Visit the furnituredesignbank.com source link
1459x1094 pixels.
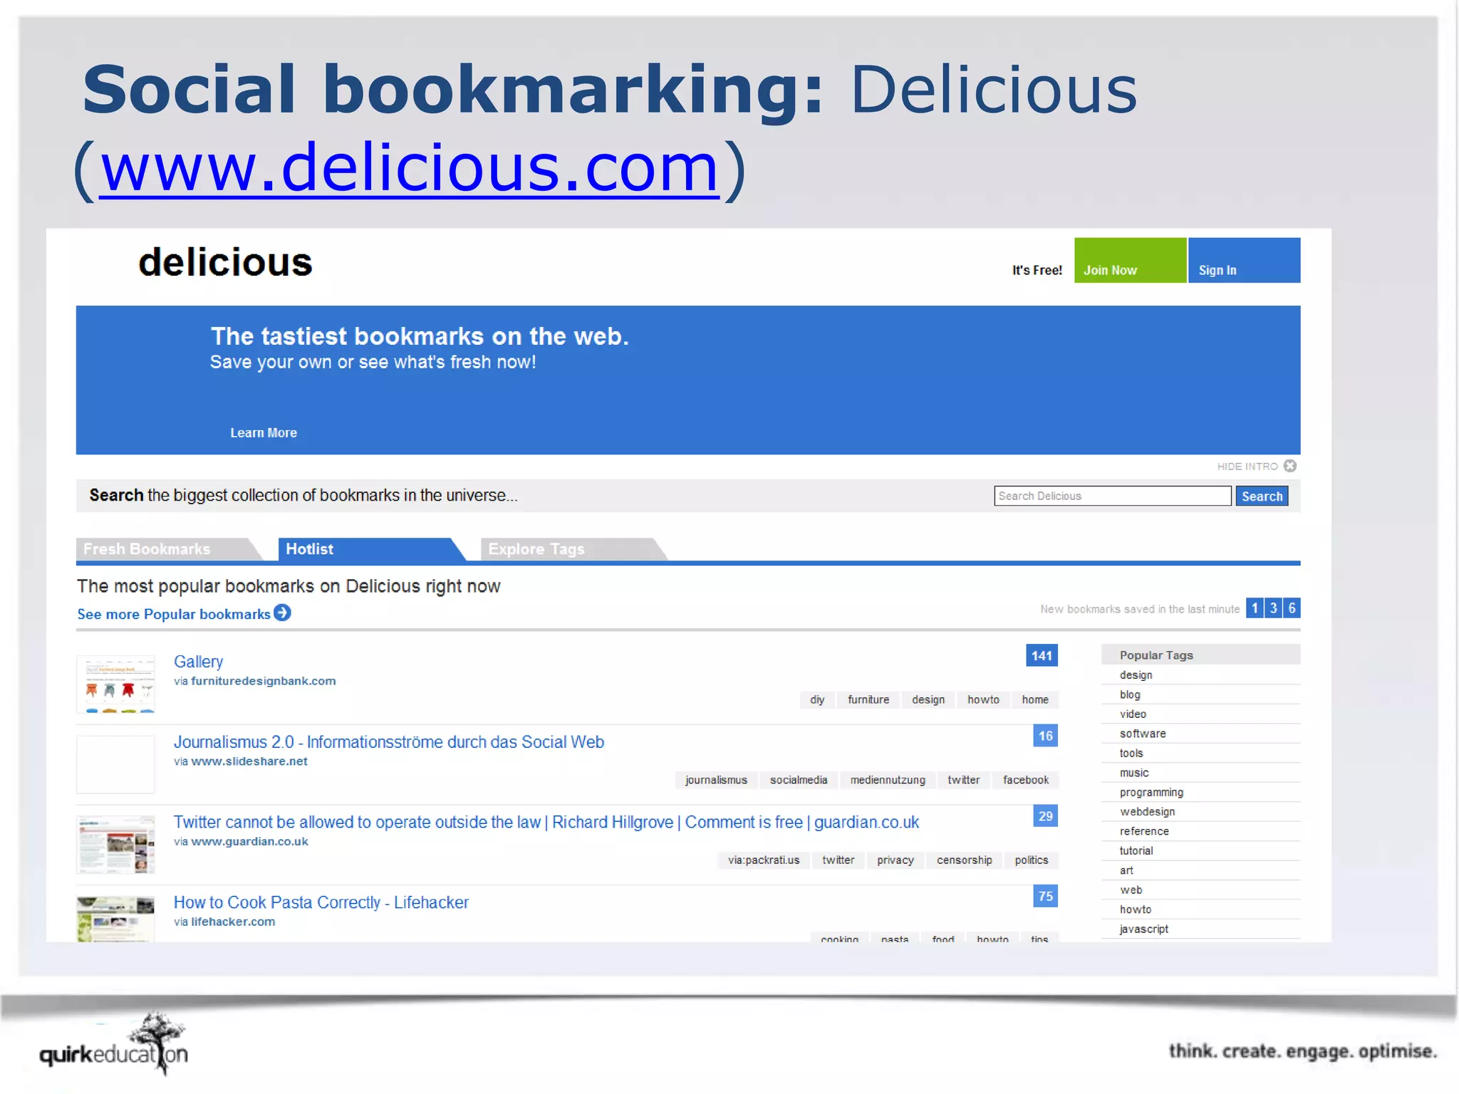tap(263, 681)
